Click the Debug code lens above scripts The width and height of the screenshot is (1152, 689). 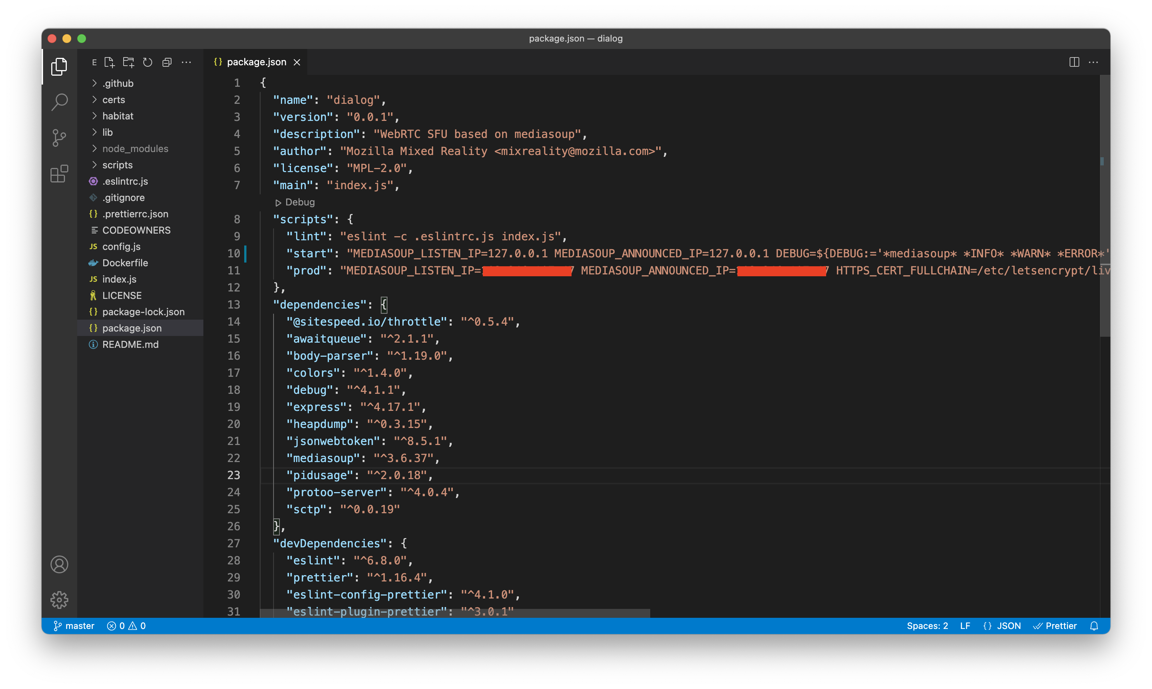295,202
